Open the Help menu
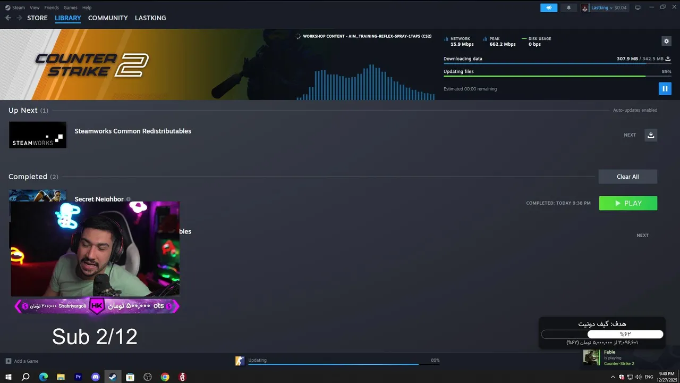Viewport: 680px width, 383px height. click(x=87, y=7)
